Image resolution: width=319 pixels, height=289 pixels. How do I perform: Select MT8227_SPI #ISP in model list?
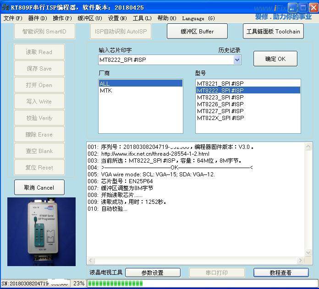pyautogui.click(x=248, y=111)
